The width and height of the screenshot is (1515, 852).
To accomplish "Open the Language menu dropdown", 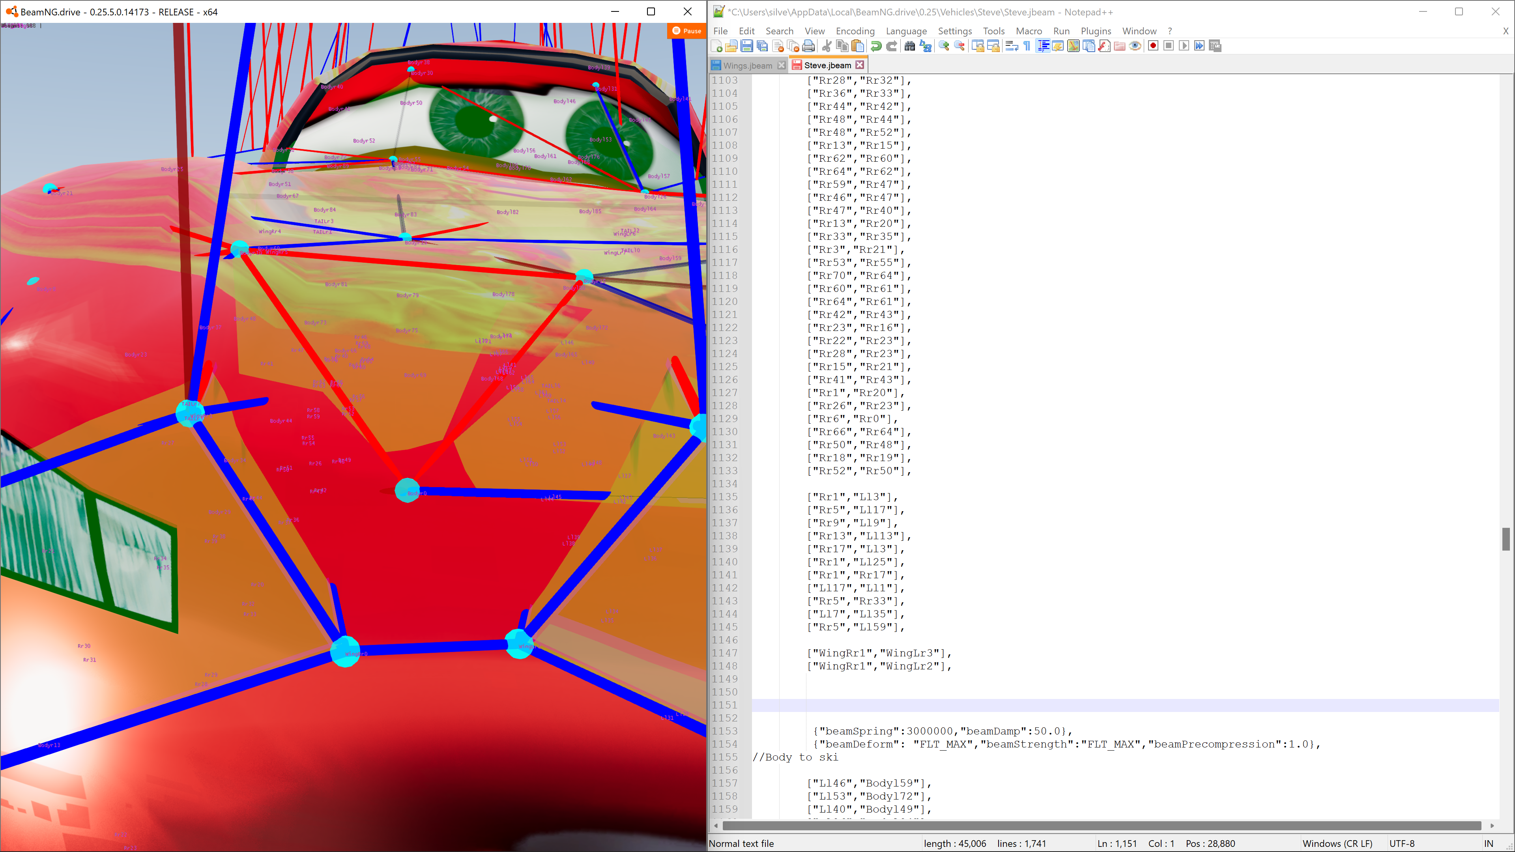I will pos(906,31).
